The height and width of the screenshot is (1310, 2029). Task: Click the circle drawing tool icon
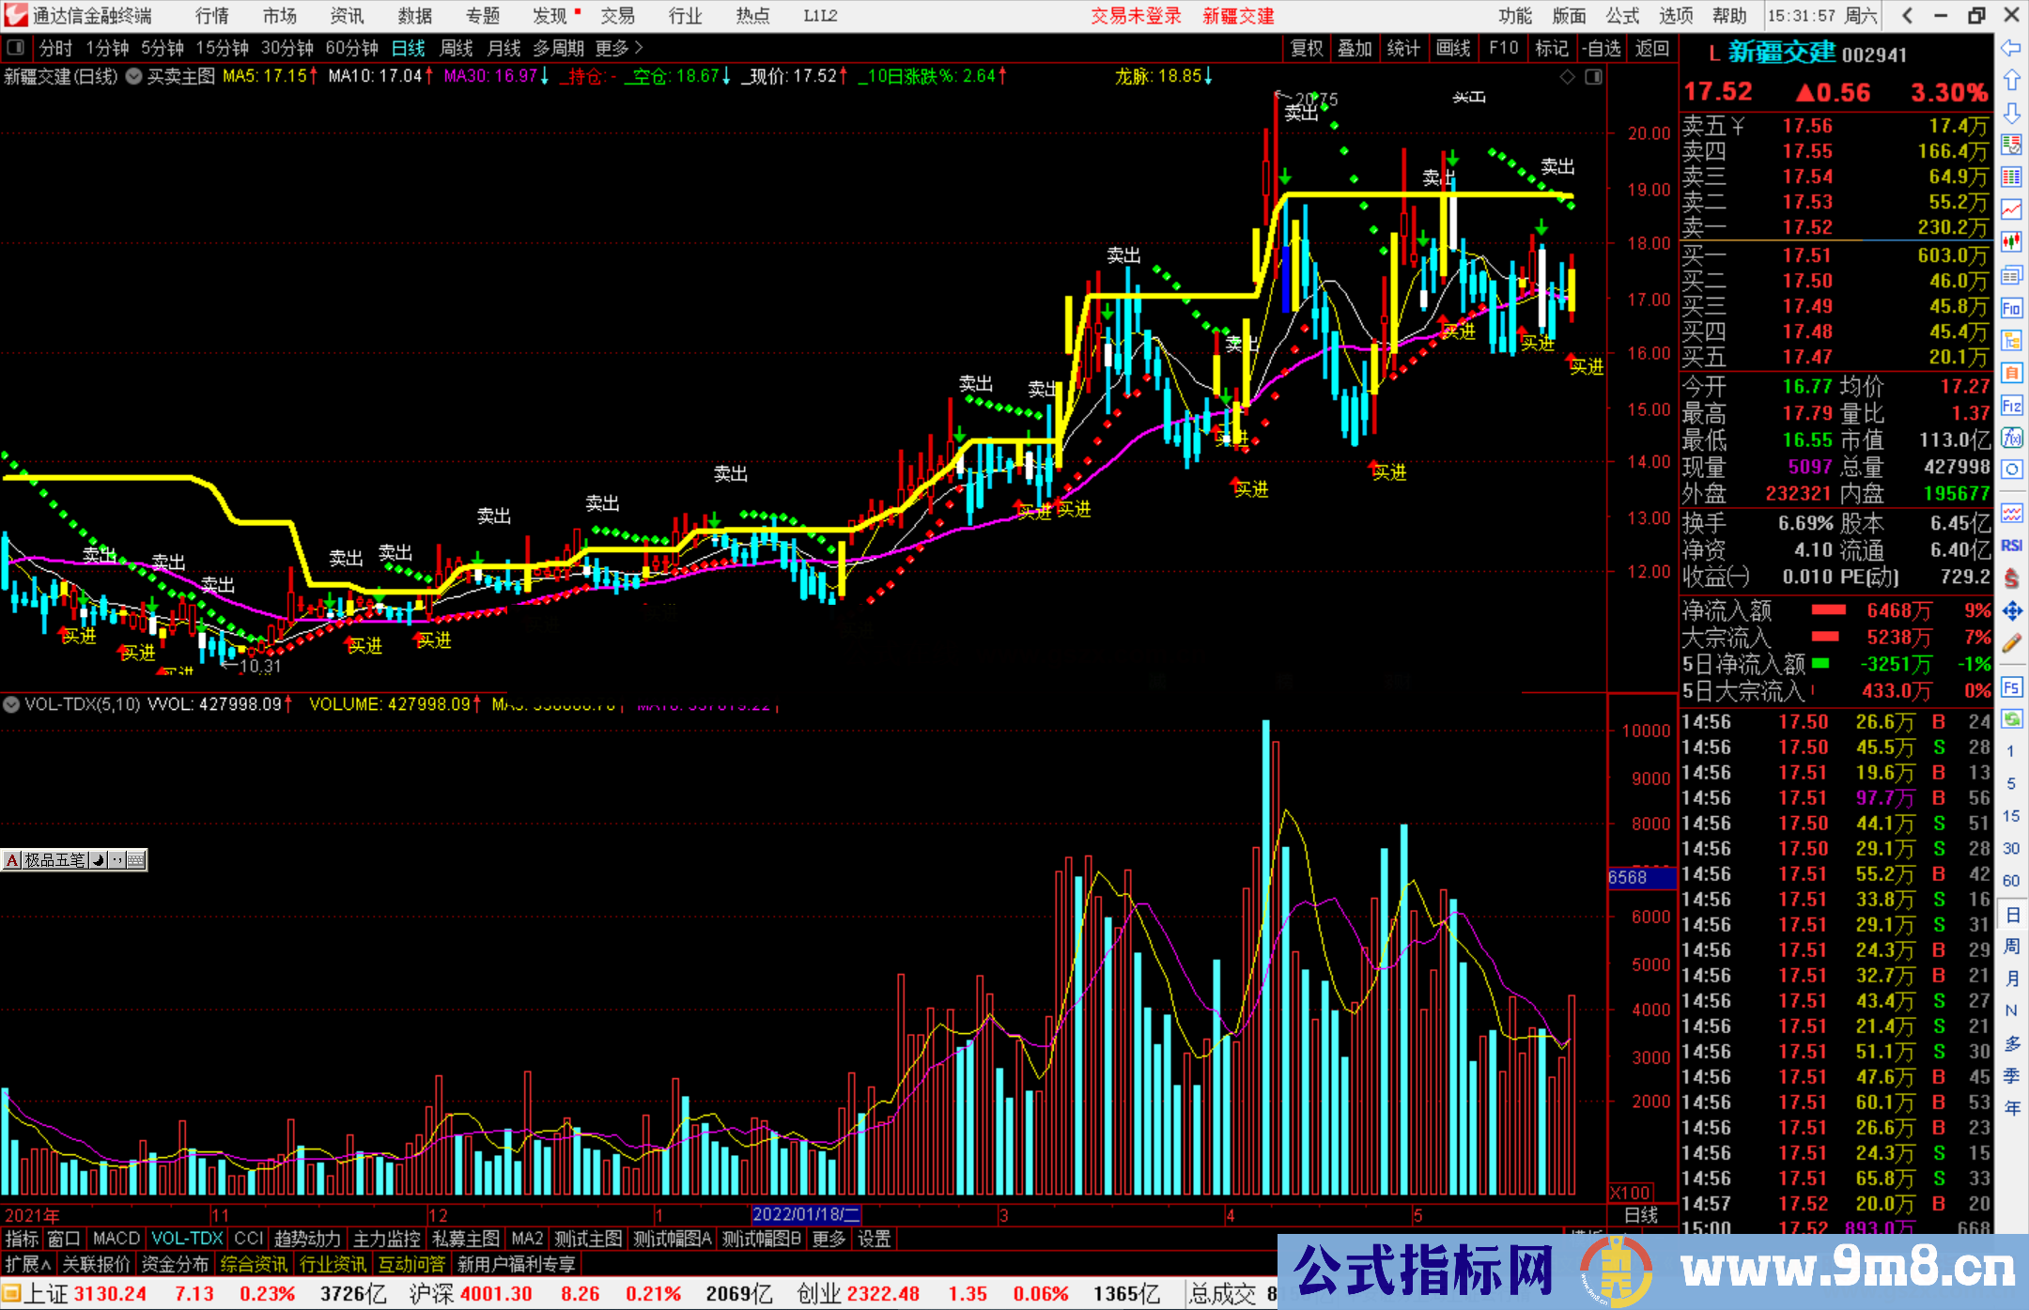click(x=2011, y=470)
